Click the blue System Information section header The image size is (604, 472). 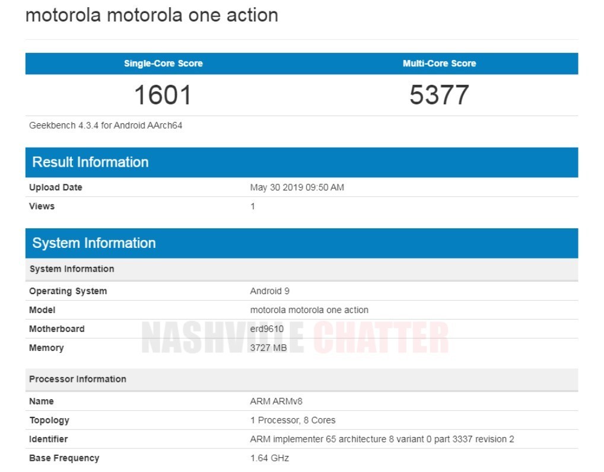tap(94, 243)
